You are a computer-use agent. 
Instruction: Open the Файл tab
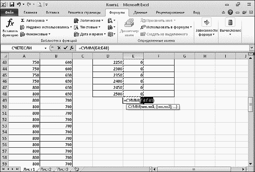pyautogui.click(x=9, y=12)
